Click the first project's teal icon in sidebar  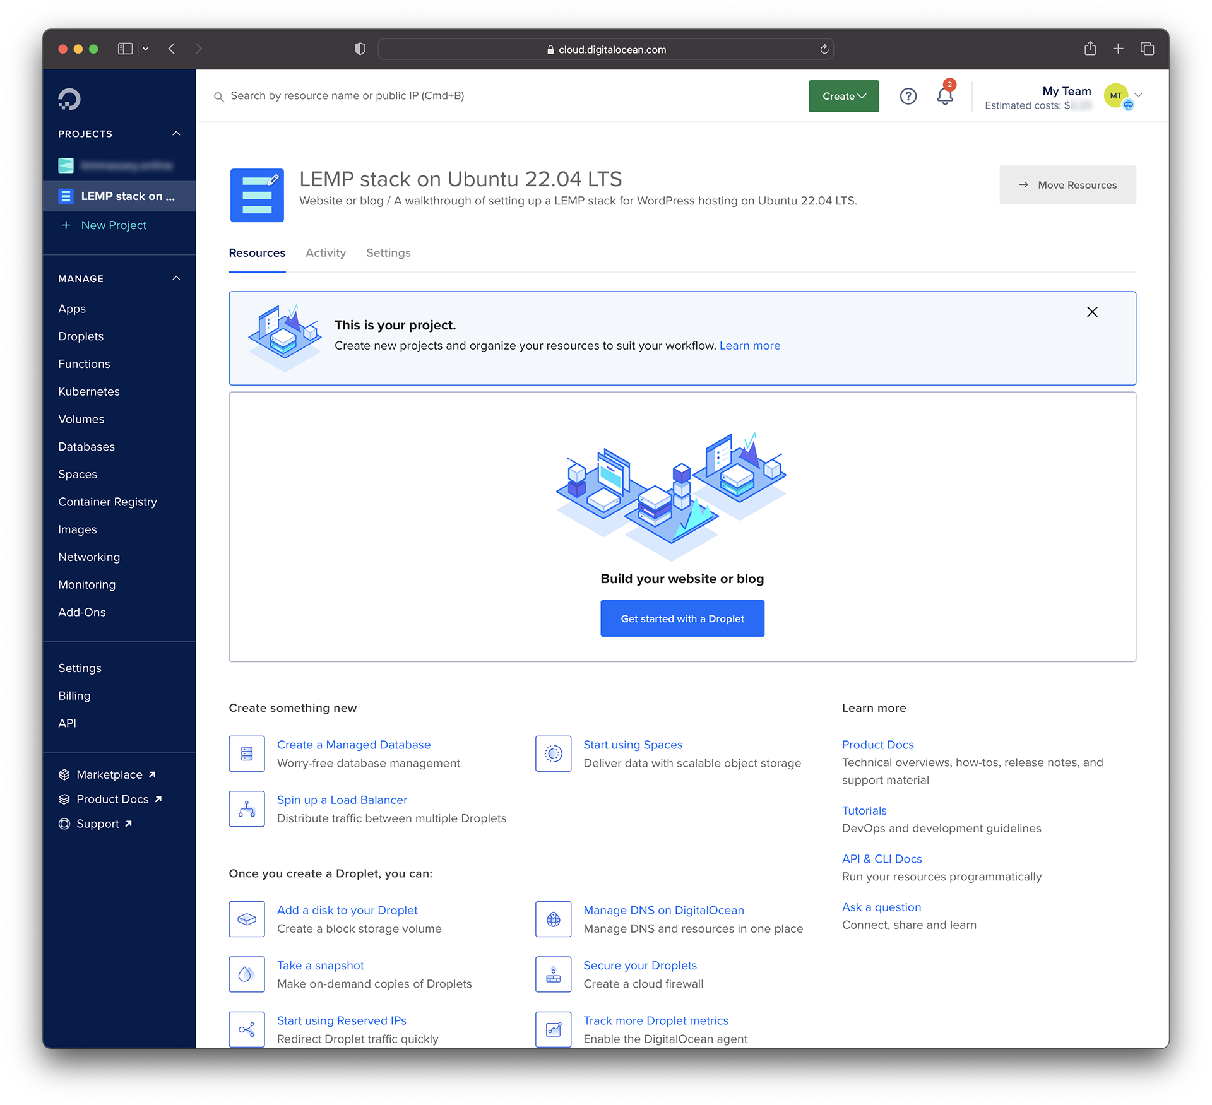pyautogui.click(x=66, y=165)
